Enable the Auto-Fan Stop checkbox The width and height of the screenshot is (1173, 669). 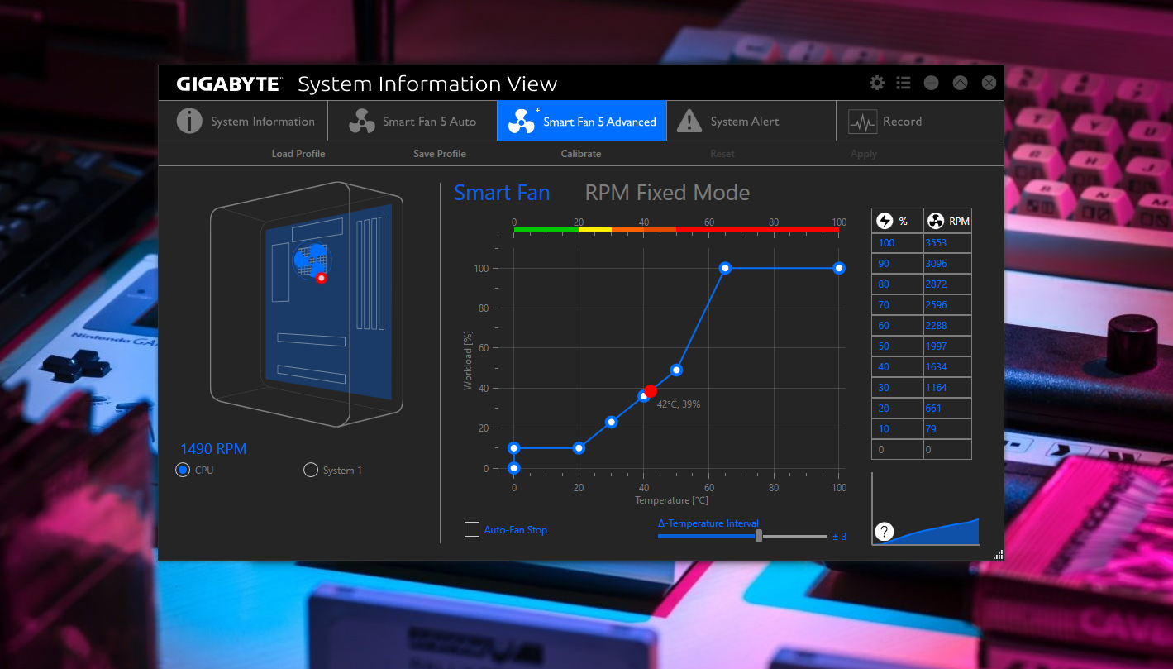(472, 529)
